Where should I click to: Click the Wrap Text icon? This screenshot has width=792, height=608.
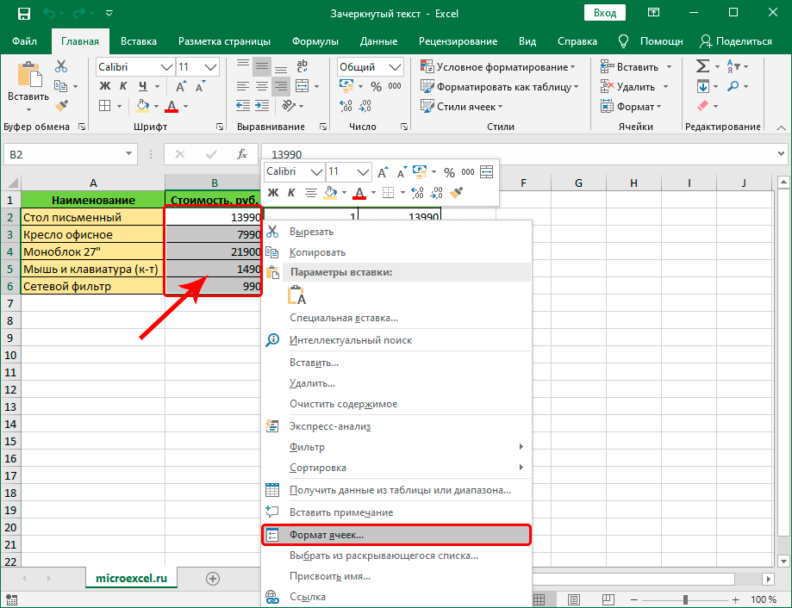302,66
